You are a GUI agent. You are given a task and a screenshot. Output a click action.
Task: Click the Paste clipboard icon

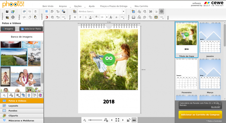coord(35,17)
